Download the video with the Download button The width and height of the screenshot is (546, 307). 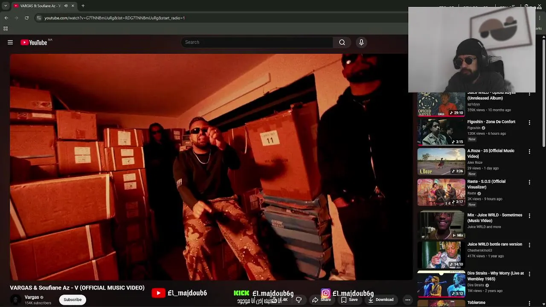click(380, 300)
